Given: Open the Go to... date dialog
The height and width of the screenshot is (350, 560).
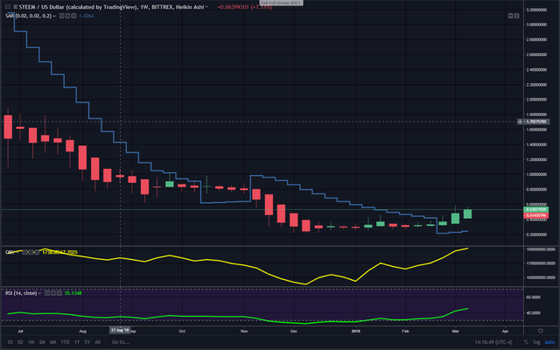Looking at the screenshot, I should 121,342.
